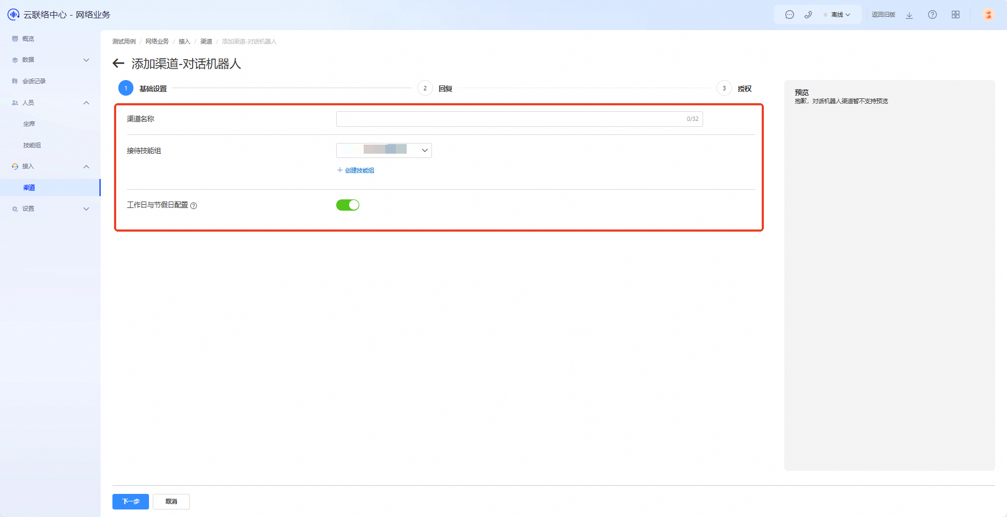Go back using the left arrow by title
Screen dimensions: 1007x517
coord(118,64)
